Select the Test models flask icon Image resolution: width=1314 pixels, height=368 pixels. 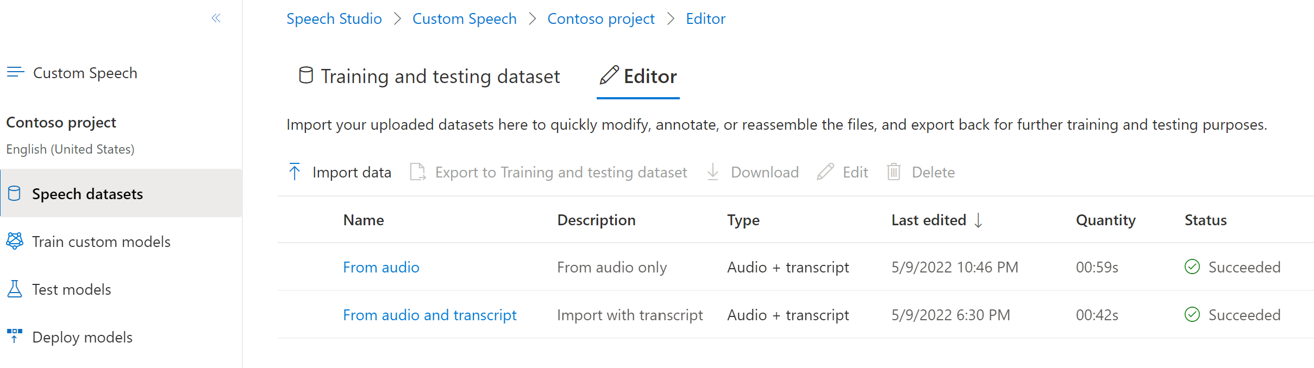15,289
